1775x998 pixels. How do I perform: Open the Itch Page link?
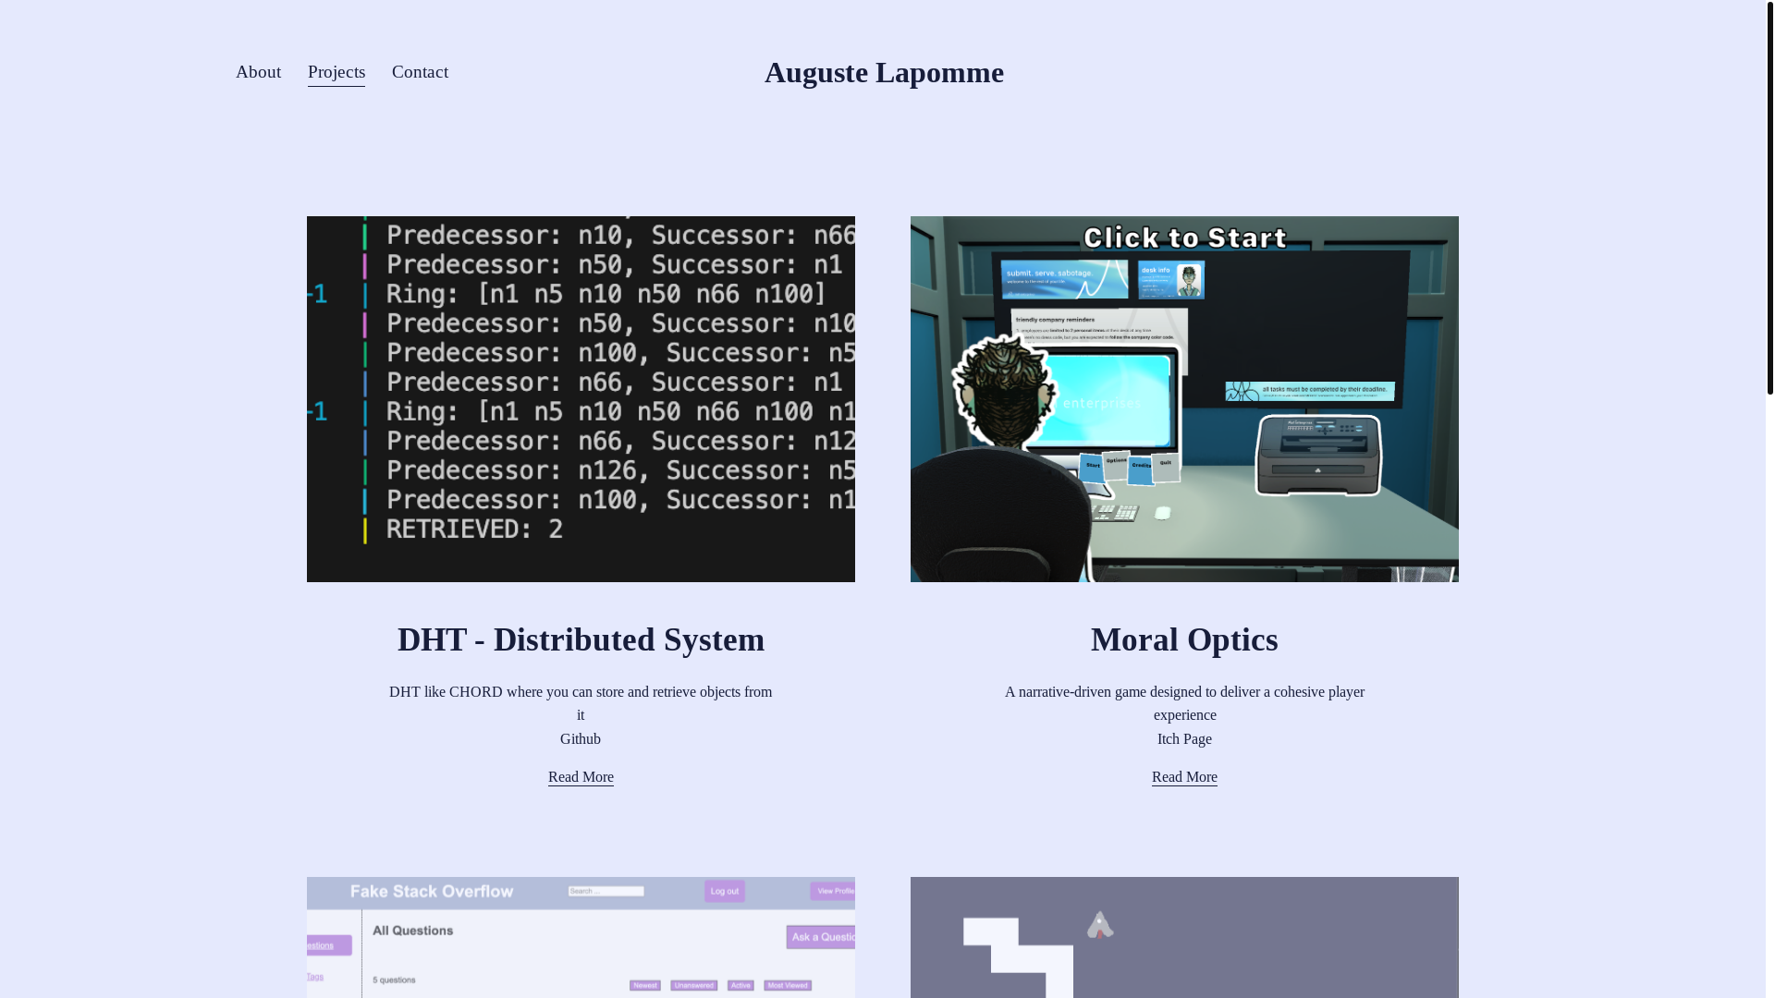point(1184,739)
